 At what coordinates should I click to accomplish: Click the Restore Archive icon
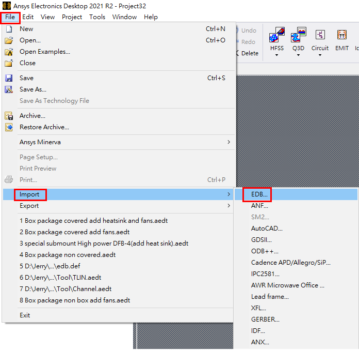tap(9, 127)
